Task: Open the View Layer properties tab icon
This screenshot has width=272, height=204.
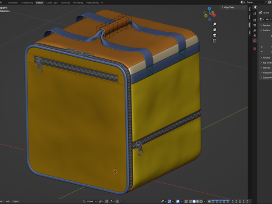Action: point(255,30)
